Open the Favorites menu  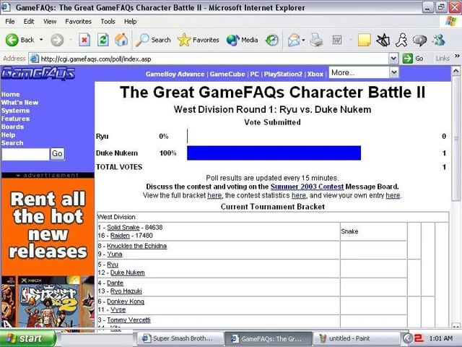pyautogui.click(x=78, y=22)
